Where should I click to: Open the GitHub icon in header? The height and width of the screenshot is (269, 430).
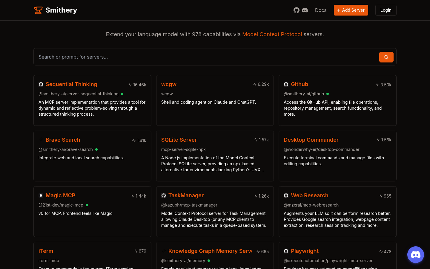point(296,10)
